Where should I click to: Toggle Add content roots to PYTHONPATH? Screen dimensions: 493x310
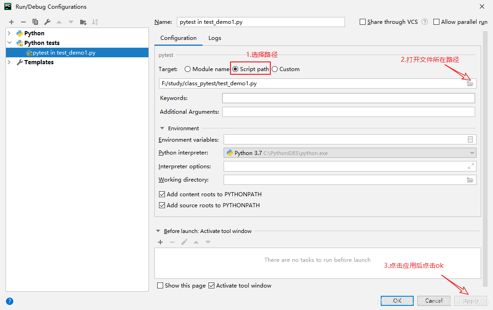click(x=162, y=194)
